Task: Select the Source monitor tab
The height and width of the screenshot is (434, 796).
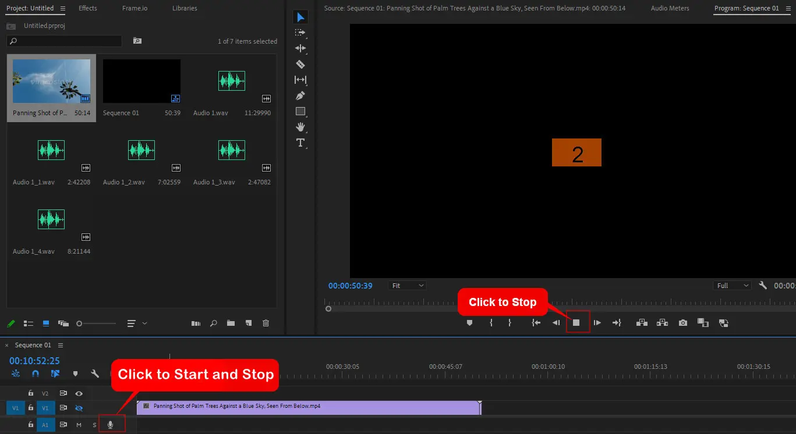Action: (475, 8)
